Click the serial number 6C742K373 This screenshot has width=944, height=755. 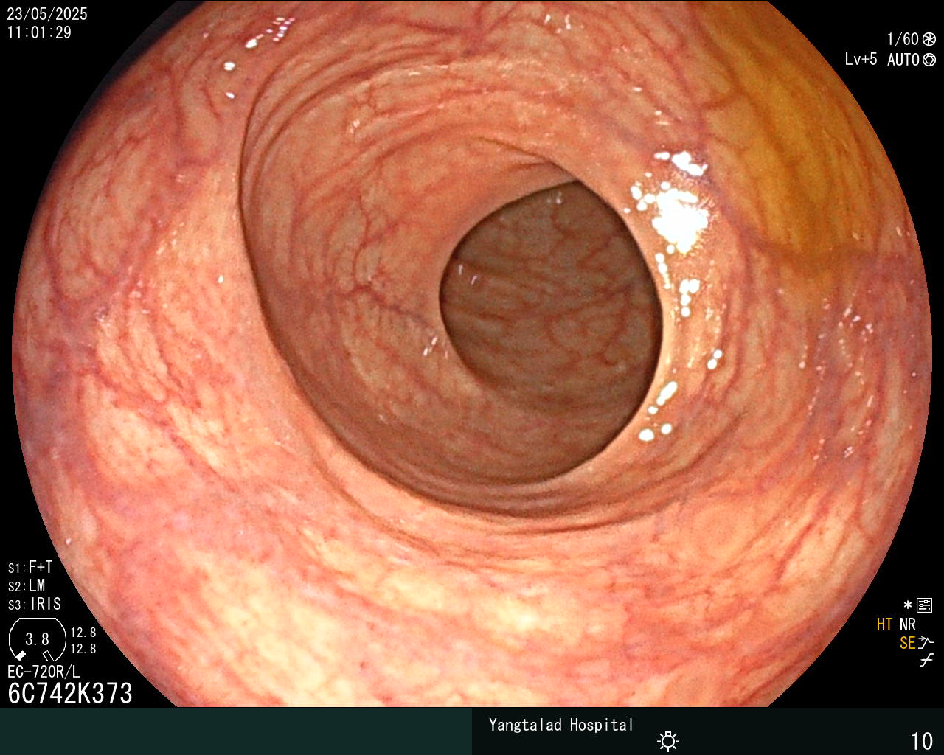coord(70,693)
